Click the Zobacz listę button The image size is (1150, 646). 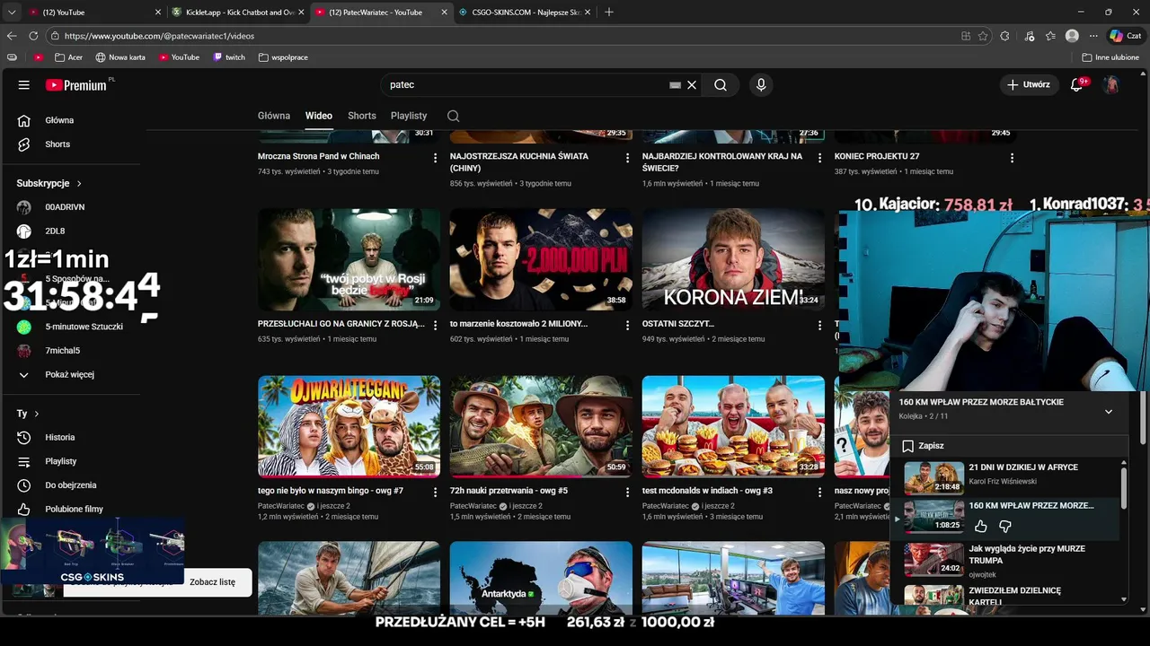[x=212, y=582]
